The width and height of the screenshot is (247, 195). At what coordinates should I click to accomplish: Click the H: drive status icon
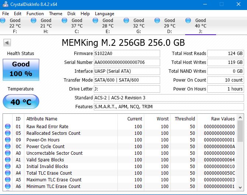[34, 21]
